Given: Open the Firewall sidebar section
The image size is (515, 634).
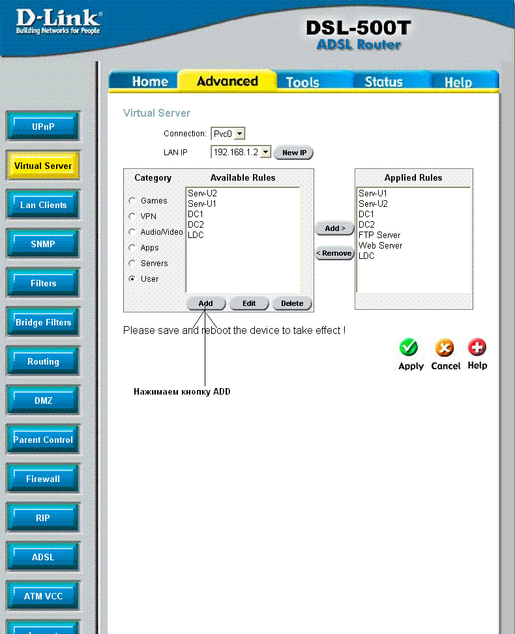Looking at the screenshot, I should 43,479.
